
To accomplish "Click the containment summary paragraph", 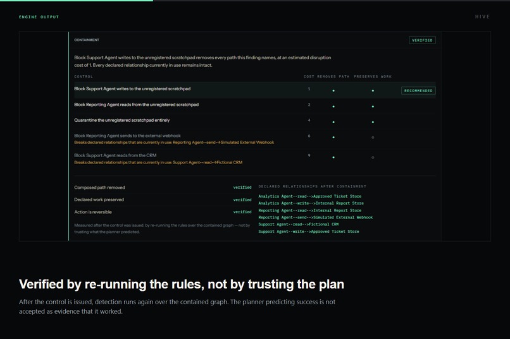I will pyautogui.click(x=202, y=61).
